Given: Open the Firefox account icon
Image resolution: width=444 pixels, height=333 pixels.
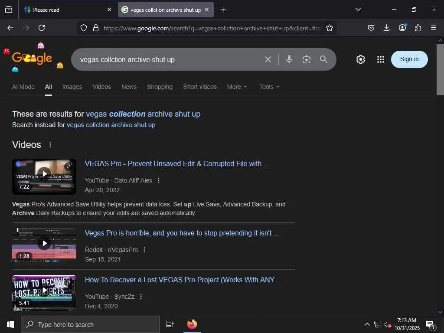Looking at the screenshot, I should coord(402,28).
